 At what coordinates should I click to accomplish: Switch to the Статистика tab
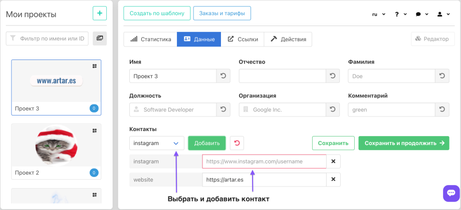pyautogui.click(x=150, y=39)
